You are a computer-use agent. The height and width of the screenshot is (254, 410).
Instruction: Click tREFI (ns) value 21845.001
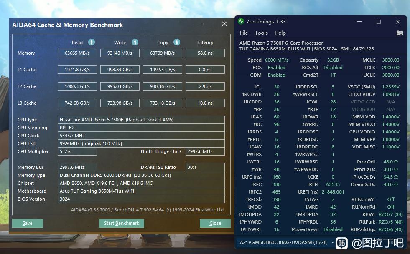click(333, 192)
